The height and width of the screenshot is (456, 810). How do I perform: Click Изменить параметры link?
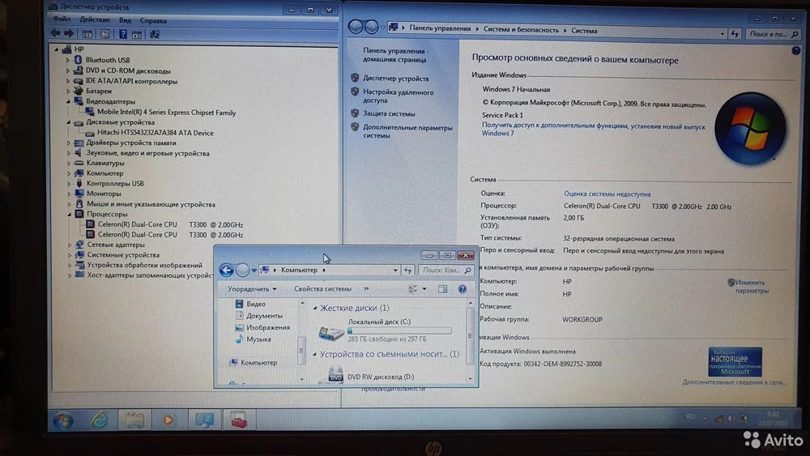click(752, 286)
